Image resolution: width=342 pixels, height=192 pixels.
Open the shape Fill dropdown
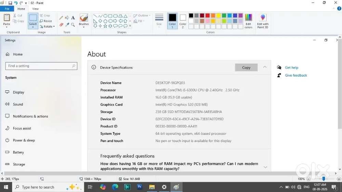[x=139, y=21]
